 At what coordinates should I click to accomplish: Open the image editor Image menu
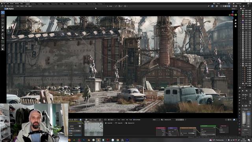tap(95, 120)
